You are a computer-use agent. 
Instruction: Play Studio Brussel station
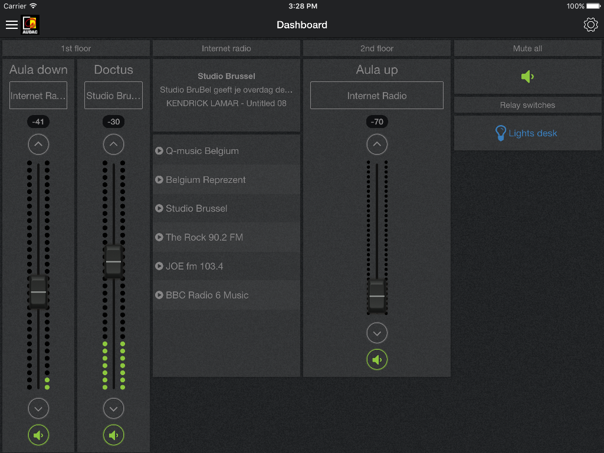point(226,208)
